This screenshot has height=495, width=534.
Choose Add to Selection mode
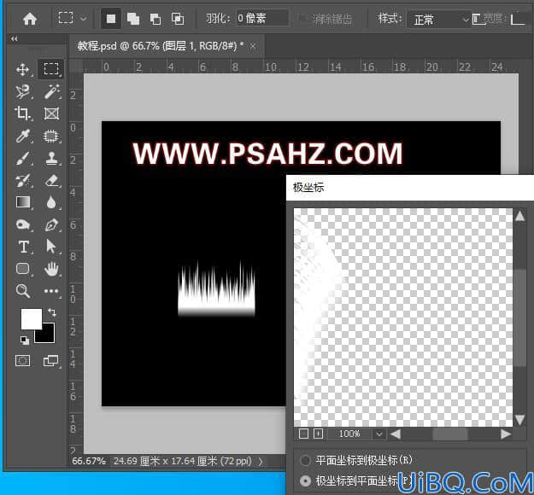pyautogui.click(x=132, y=19)
